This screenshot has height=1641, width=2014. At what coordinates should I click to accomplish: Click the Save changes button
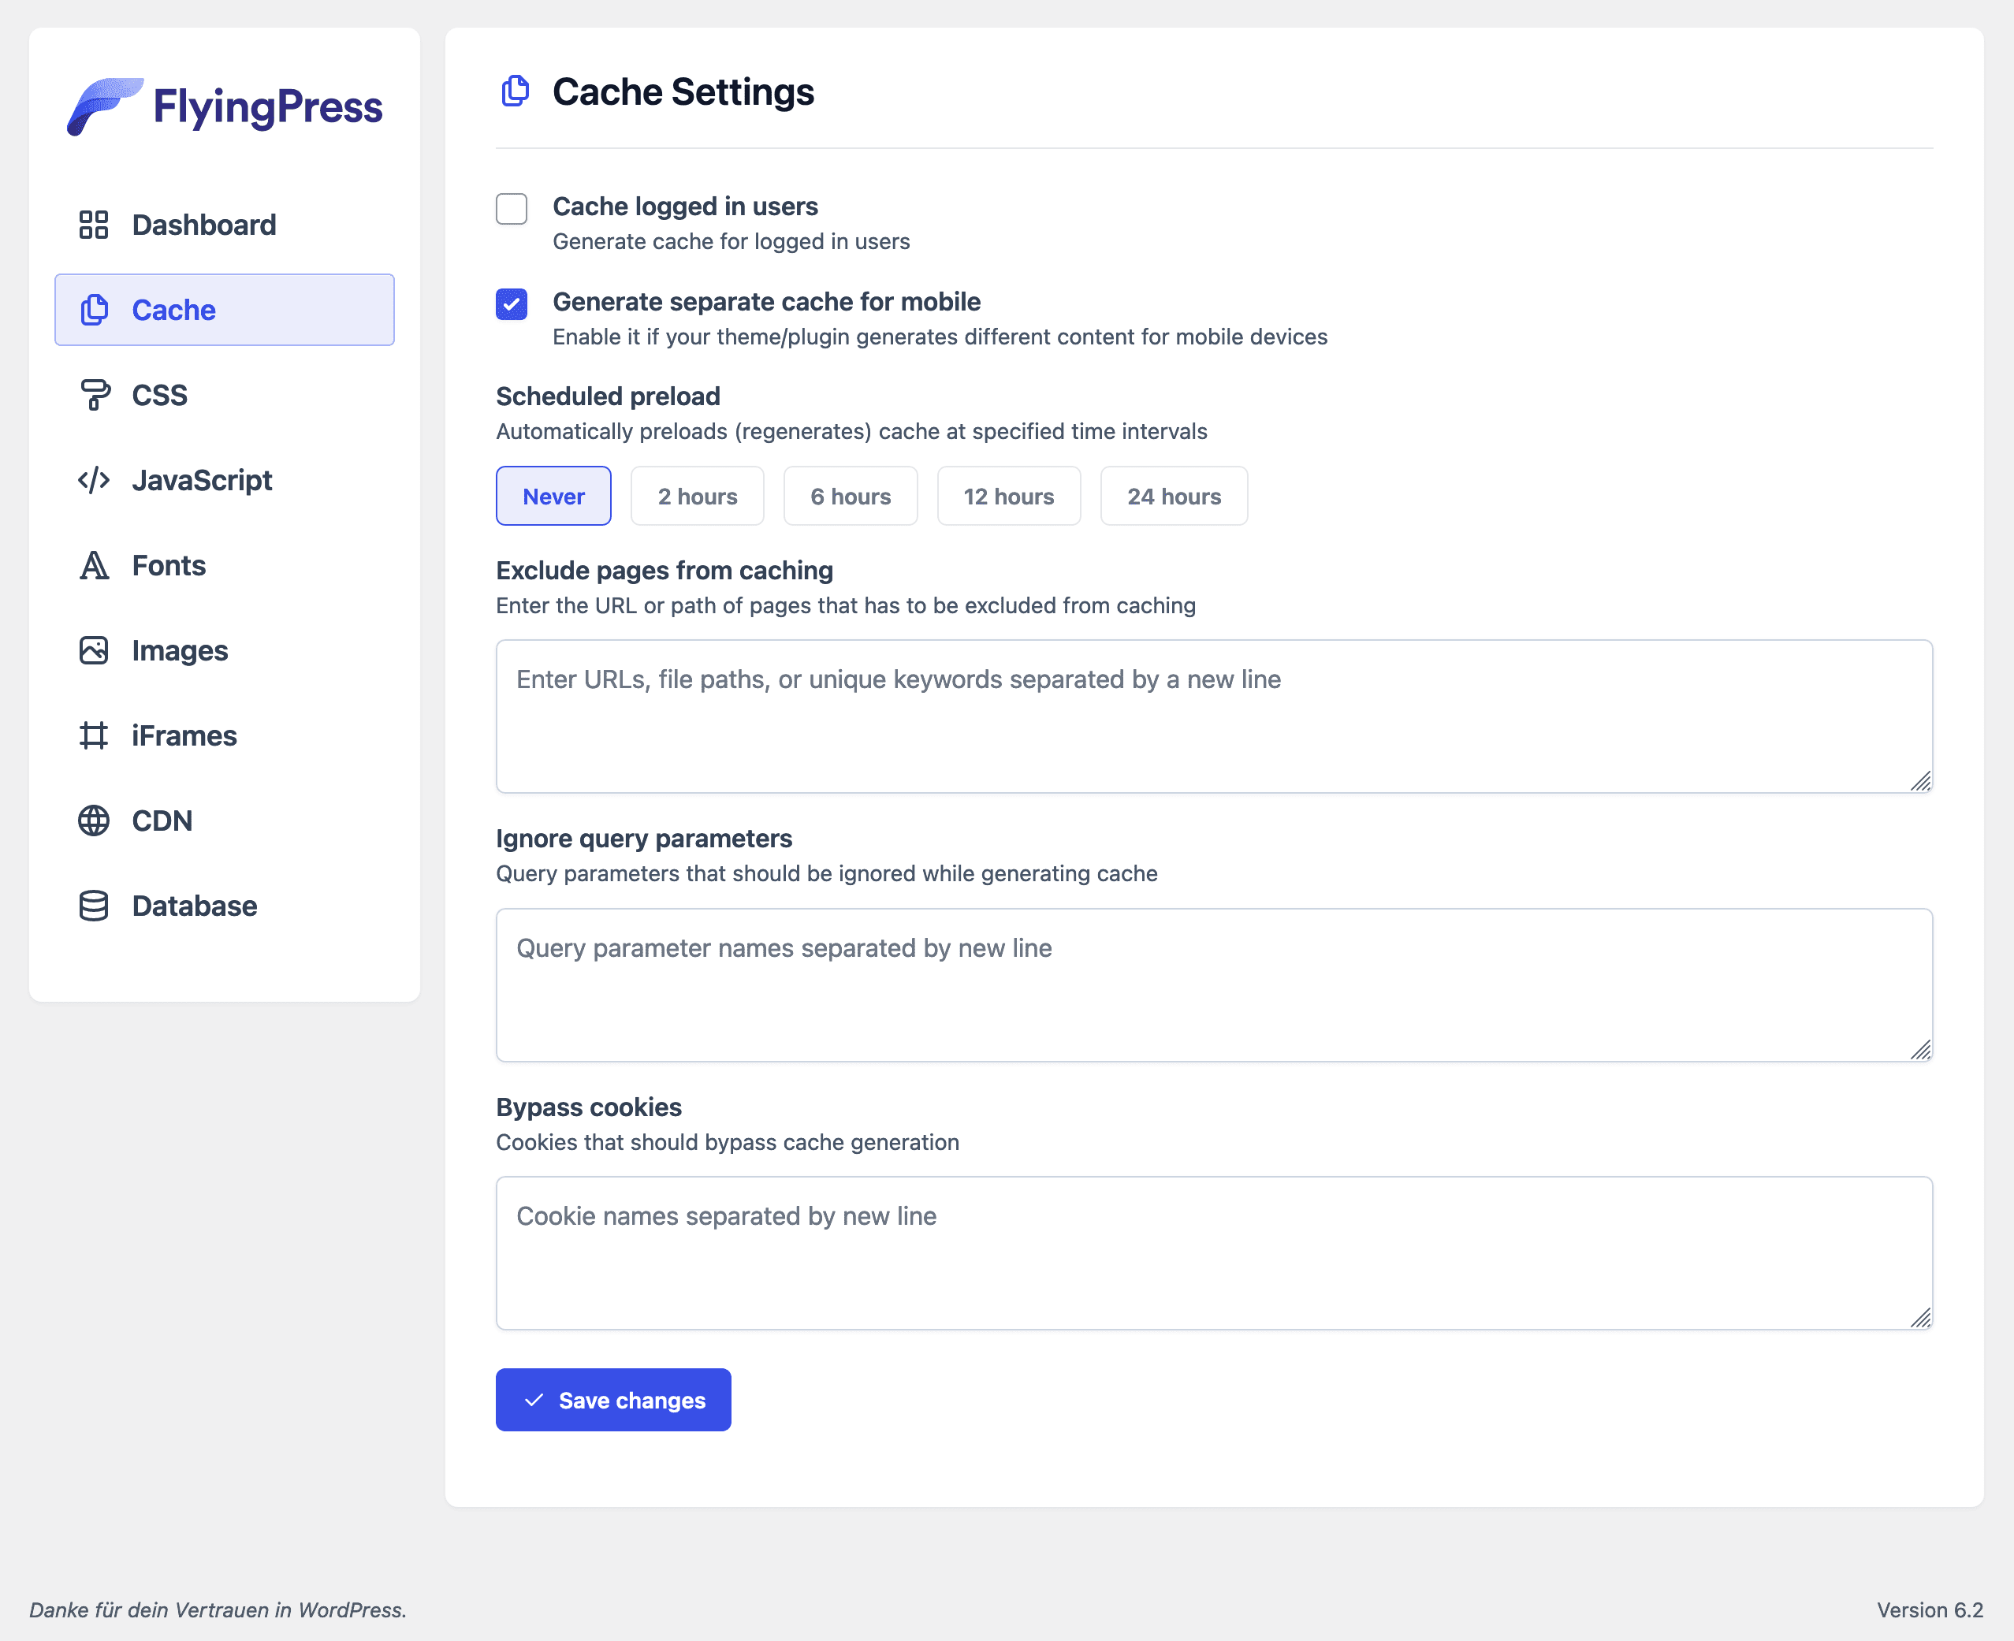pyautogui.click(x=613, y=1400)
